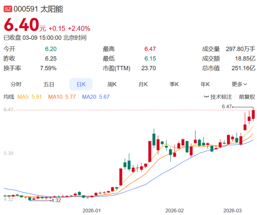Click the close time 03-09 15:00:00 text

(x=42, y=38)
